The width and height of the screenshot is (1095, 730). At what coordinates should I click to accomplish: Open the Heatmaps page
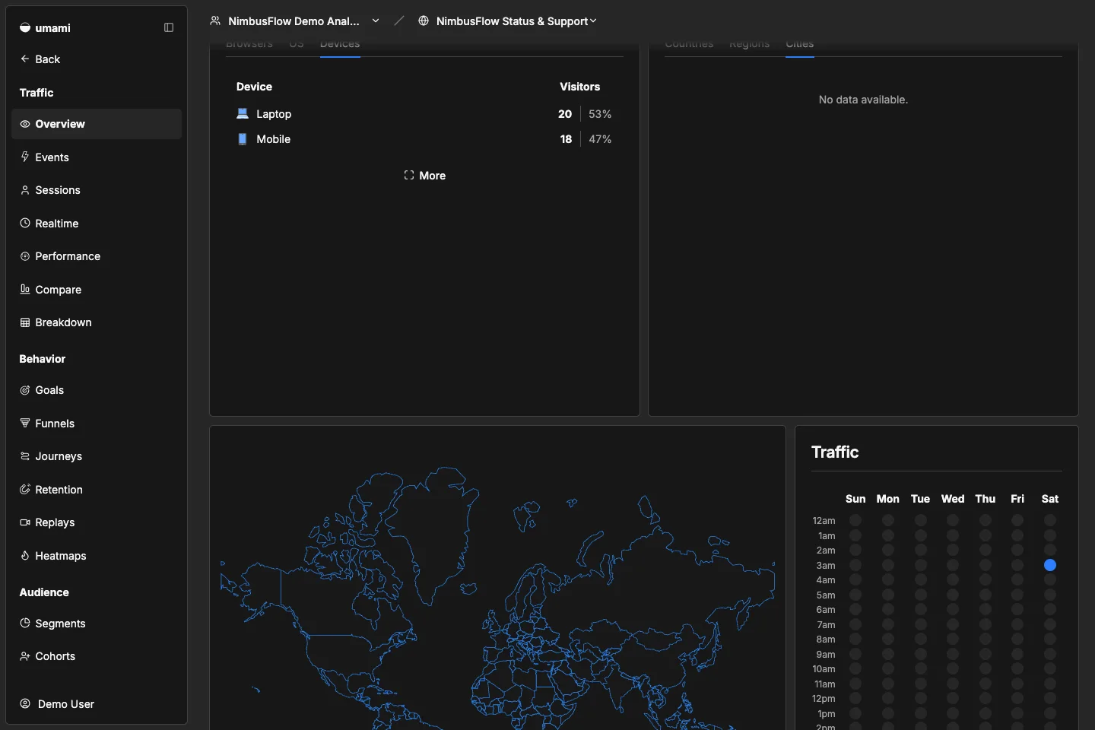pos(97,556)
